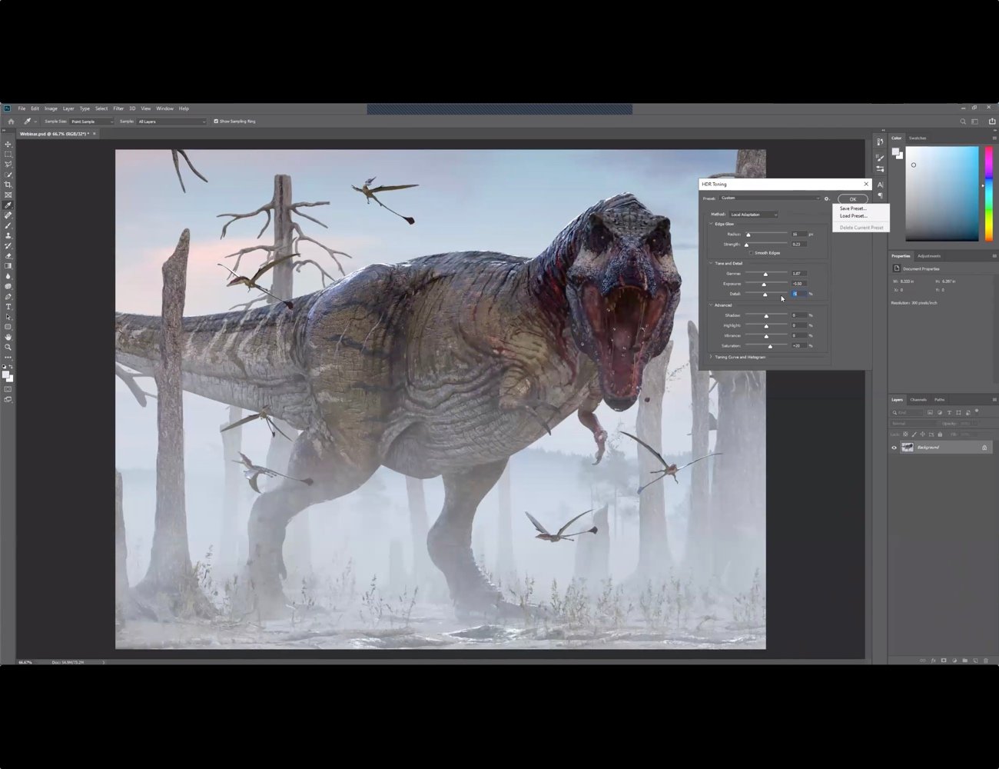This screenshot has width=999, height=769.
Task: Open the Method Local Adaptation dropdown
Action: 753,215
